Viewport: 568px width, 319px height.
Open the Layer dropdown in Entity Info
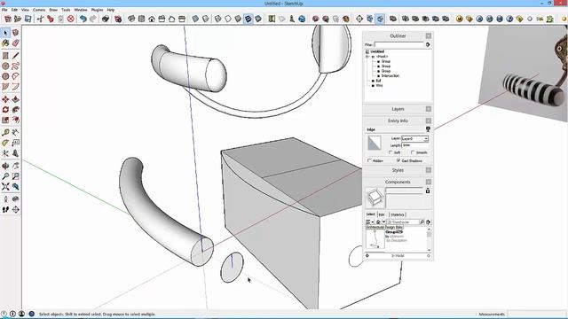point(426,138)
